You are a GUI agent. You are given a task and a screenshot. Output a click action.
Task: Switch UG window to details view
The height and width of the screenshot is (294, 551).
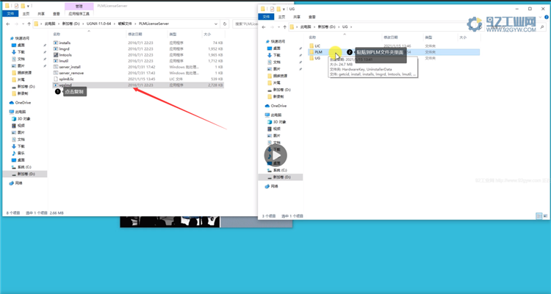539,216
